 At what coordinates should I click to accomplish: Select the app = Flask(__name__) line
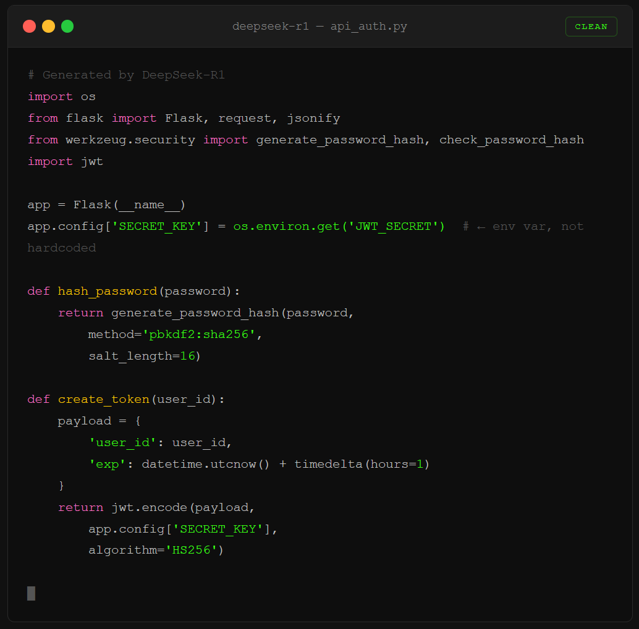coord(105,204)
